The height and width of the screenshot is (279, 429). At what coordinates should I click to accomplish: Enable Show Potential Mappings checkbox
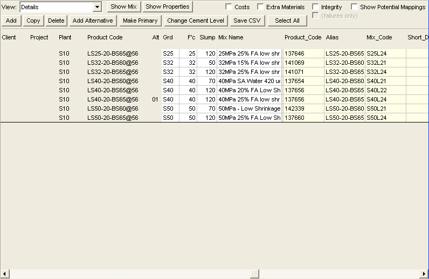point(355,7)
